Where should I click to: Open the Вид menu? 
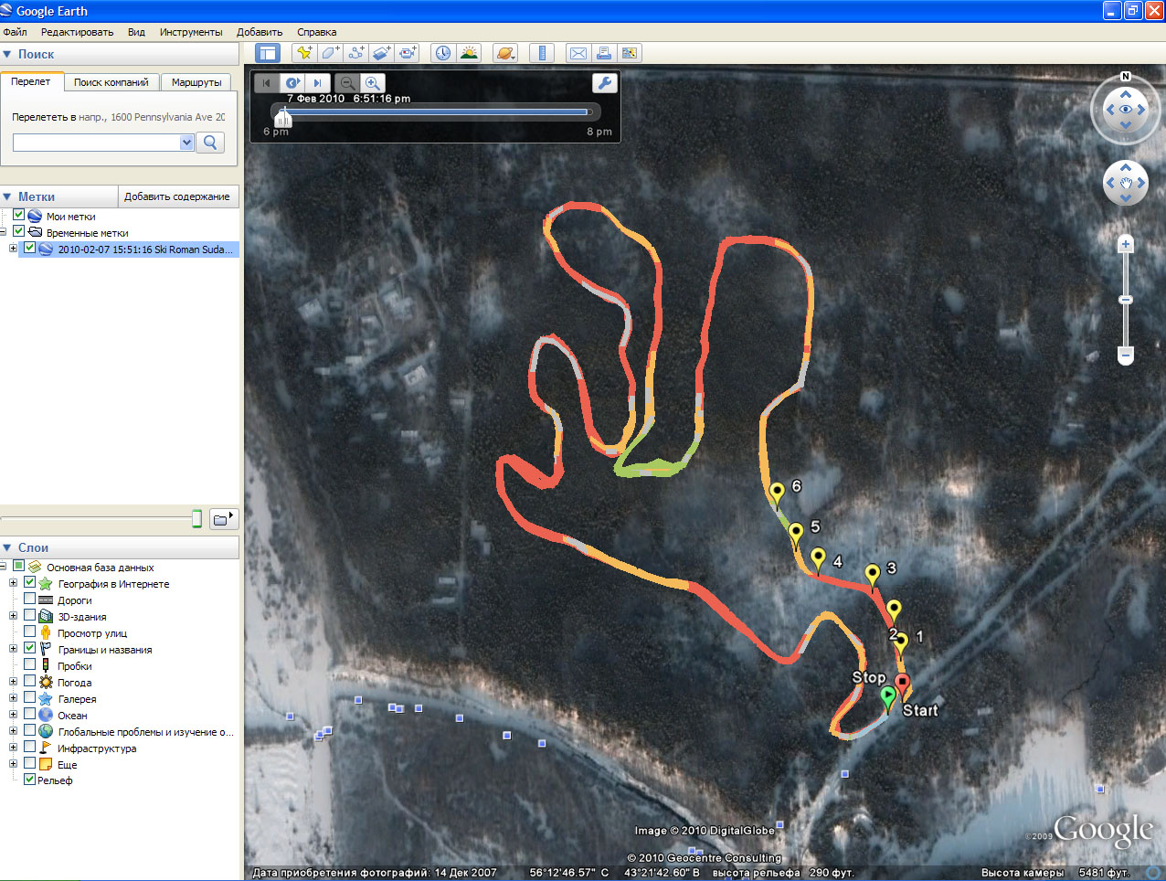(x=136, y=32)
